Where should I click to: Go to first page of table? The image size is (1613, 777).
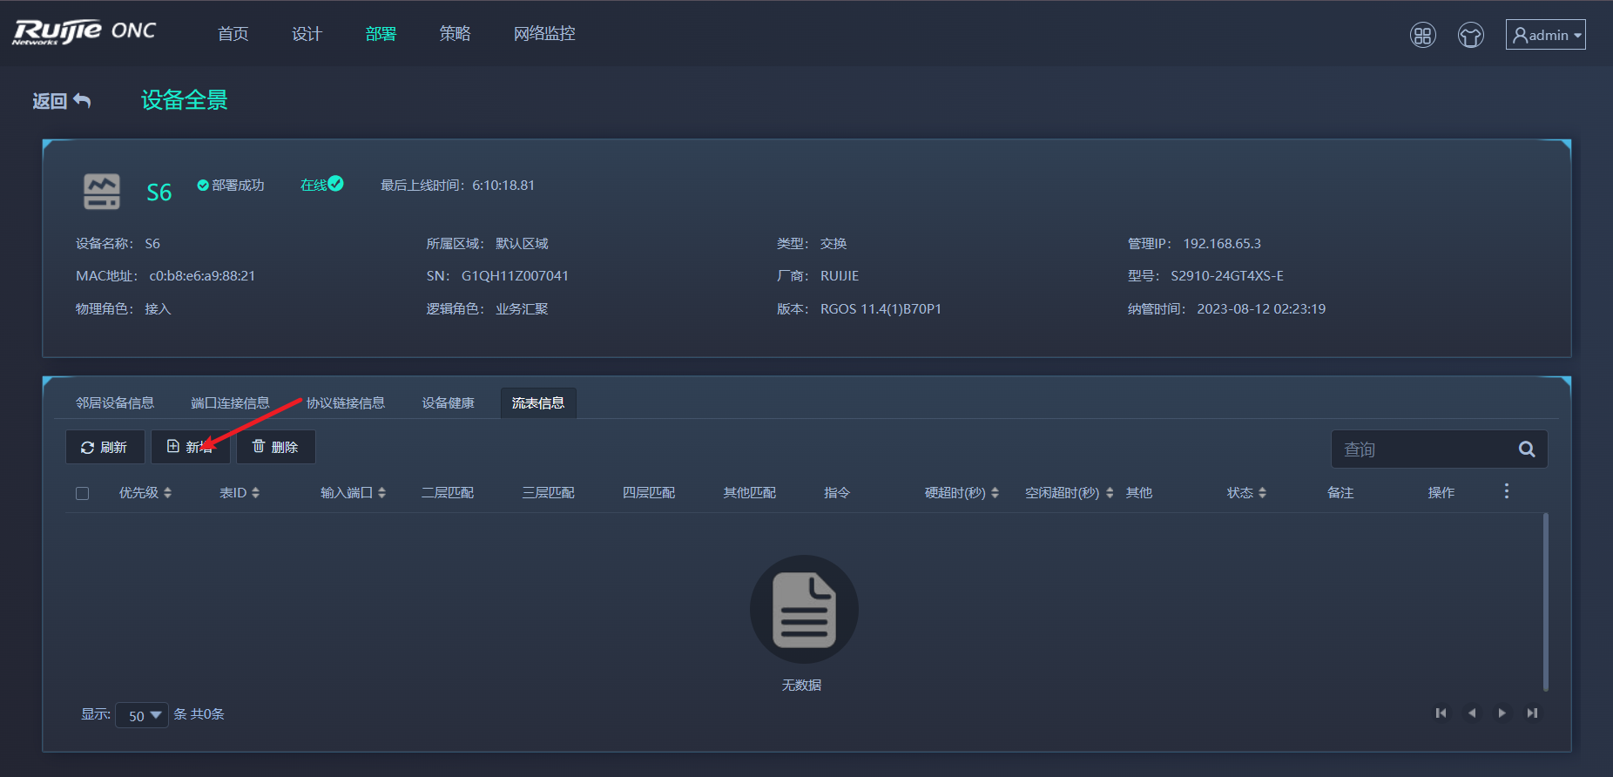[x=1441, y=713]
